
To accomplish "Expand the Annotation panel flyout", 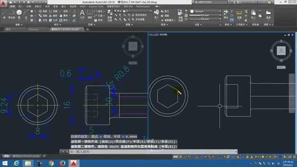I will [92, 25].
